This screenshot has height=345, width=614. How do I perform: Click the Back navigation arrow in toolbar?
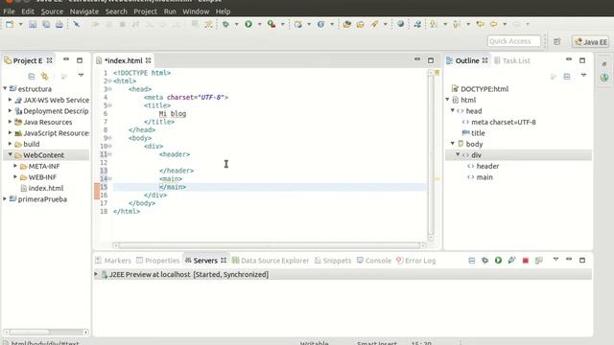(493, 24)
